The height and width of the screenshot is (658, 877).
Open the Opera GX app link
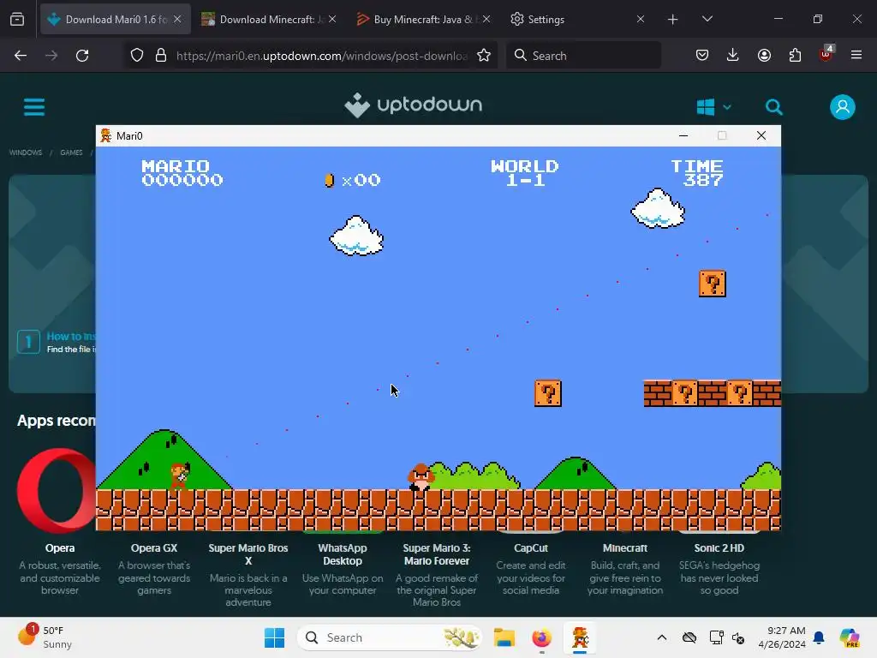click(x=154, y=548)
